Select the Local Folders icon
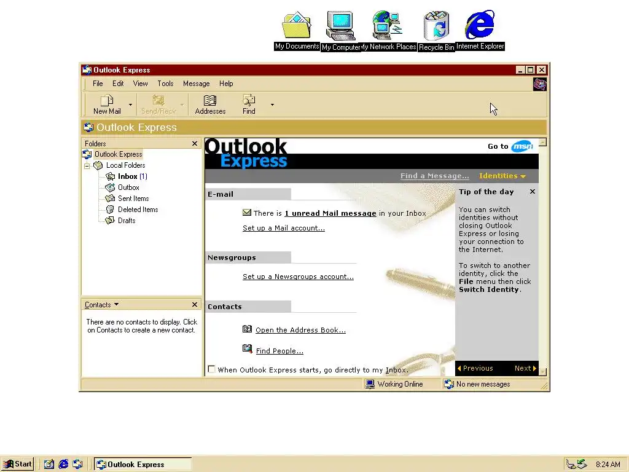 pos(98,165)
